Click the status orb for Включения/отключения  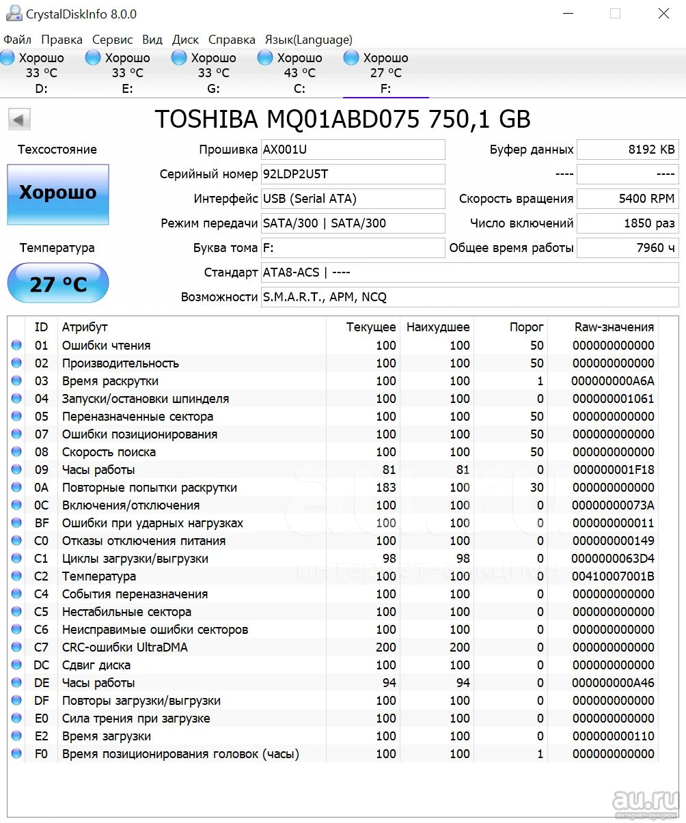pos(16,505)
